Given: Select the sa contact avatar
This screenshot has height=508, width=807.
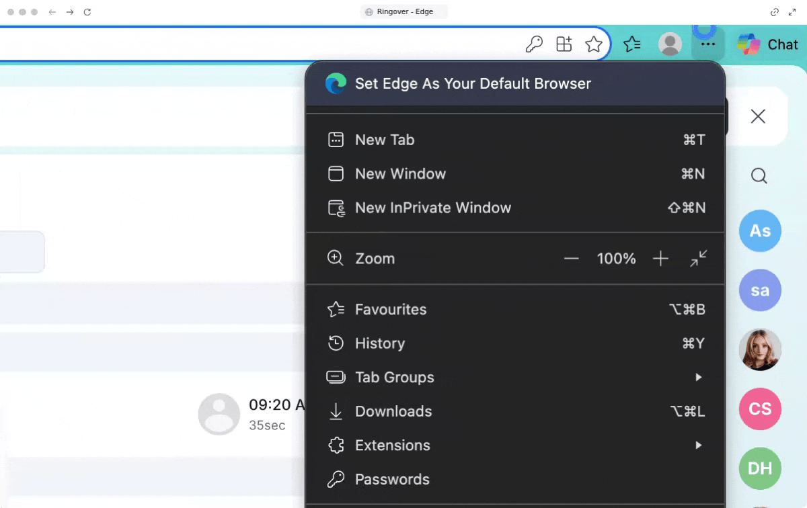Looking at the screenshot, I should tap(760, 290).
